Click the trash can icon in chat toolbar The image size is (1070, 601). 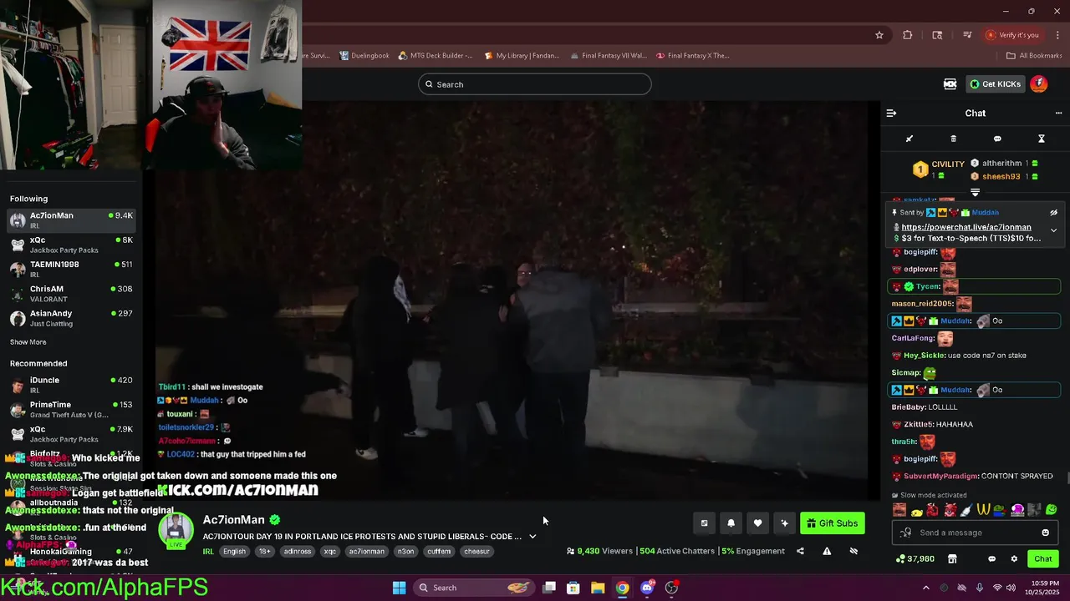(x=953, y=139)
